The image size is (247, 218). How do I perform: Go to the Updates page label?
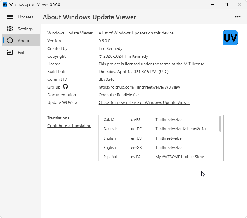26,17
